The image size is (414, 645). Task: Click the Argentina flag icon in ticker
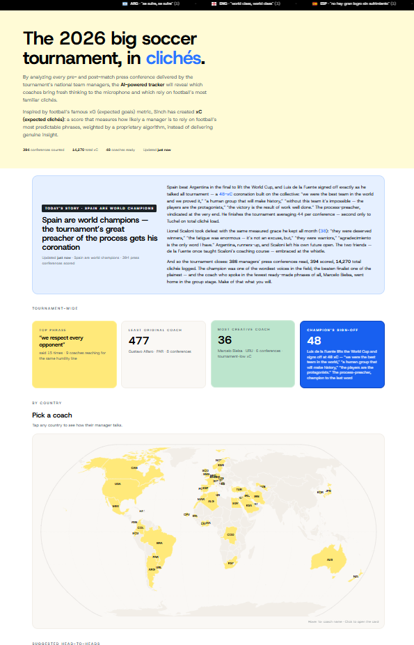(125, 3)
